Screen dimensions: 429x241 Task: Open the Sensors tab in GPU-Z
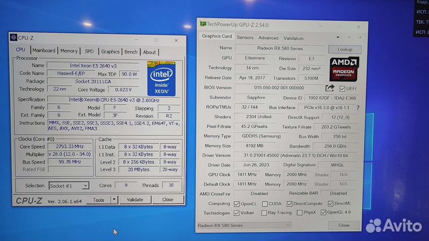[x=245, y=37]
